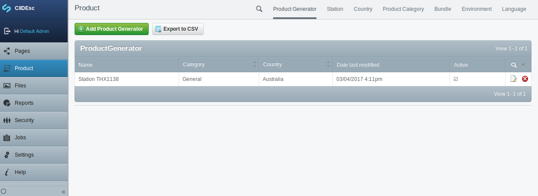Switch to the Product Category tab

(403, 9)
